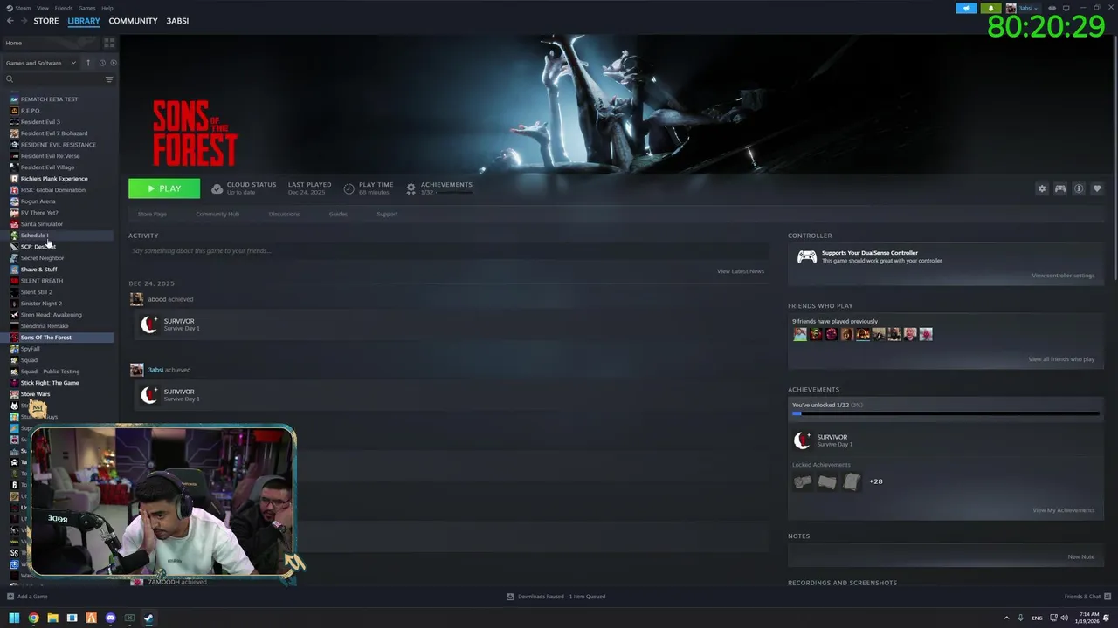Click Add a Game plus icon
Screen dimensions: 1118x628
coord(10,597)
